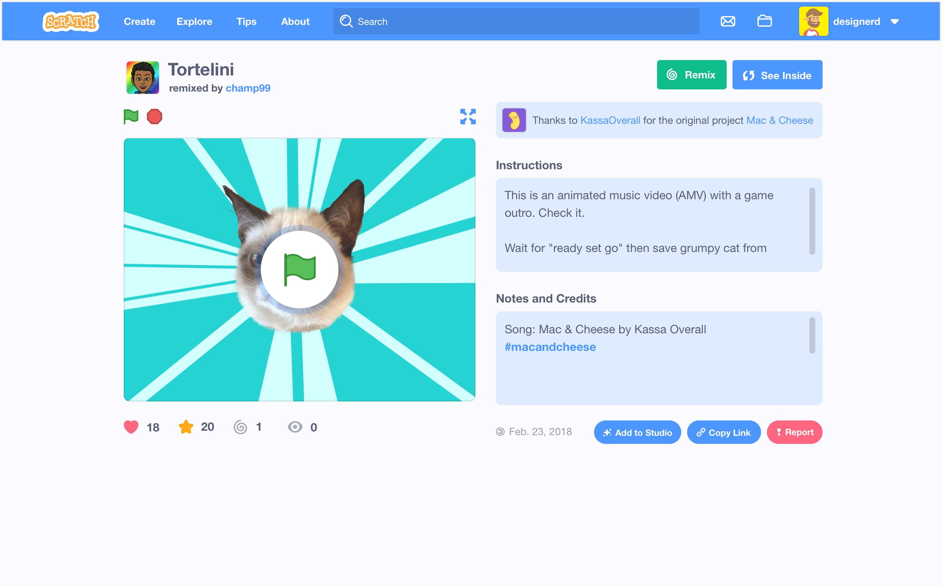Screen dimensions: 942x586
Task: Open designerd account dropdown arrow
Action: tap(895, 22)
